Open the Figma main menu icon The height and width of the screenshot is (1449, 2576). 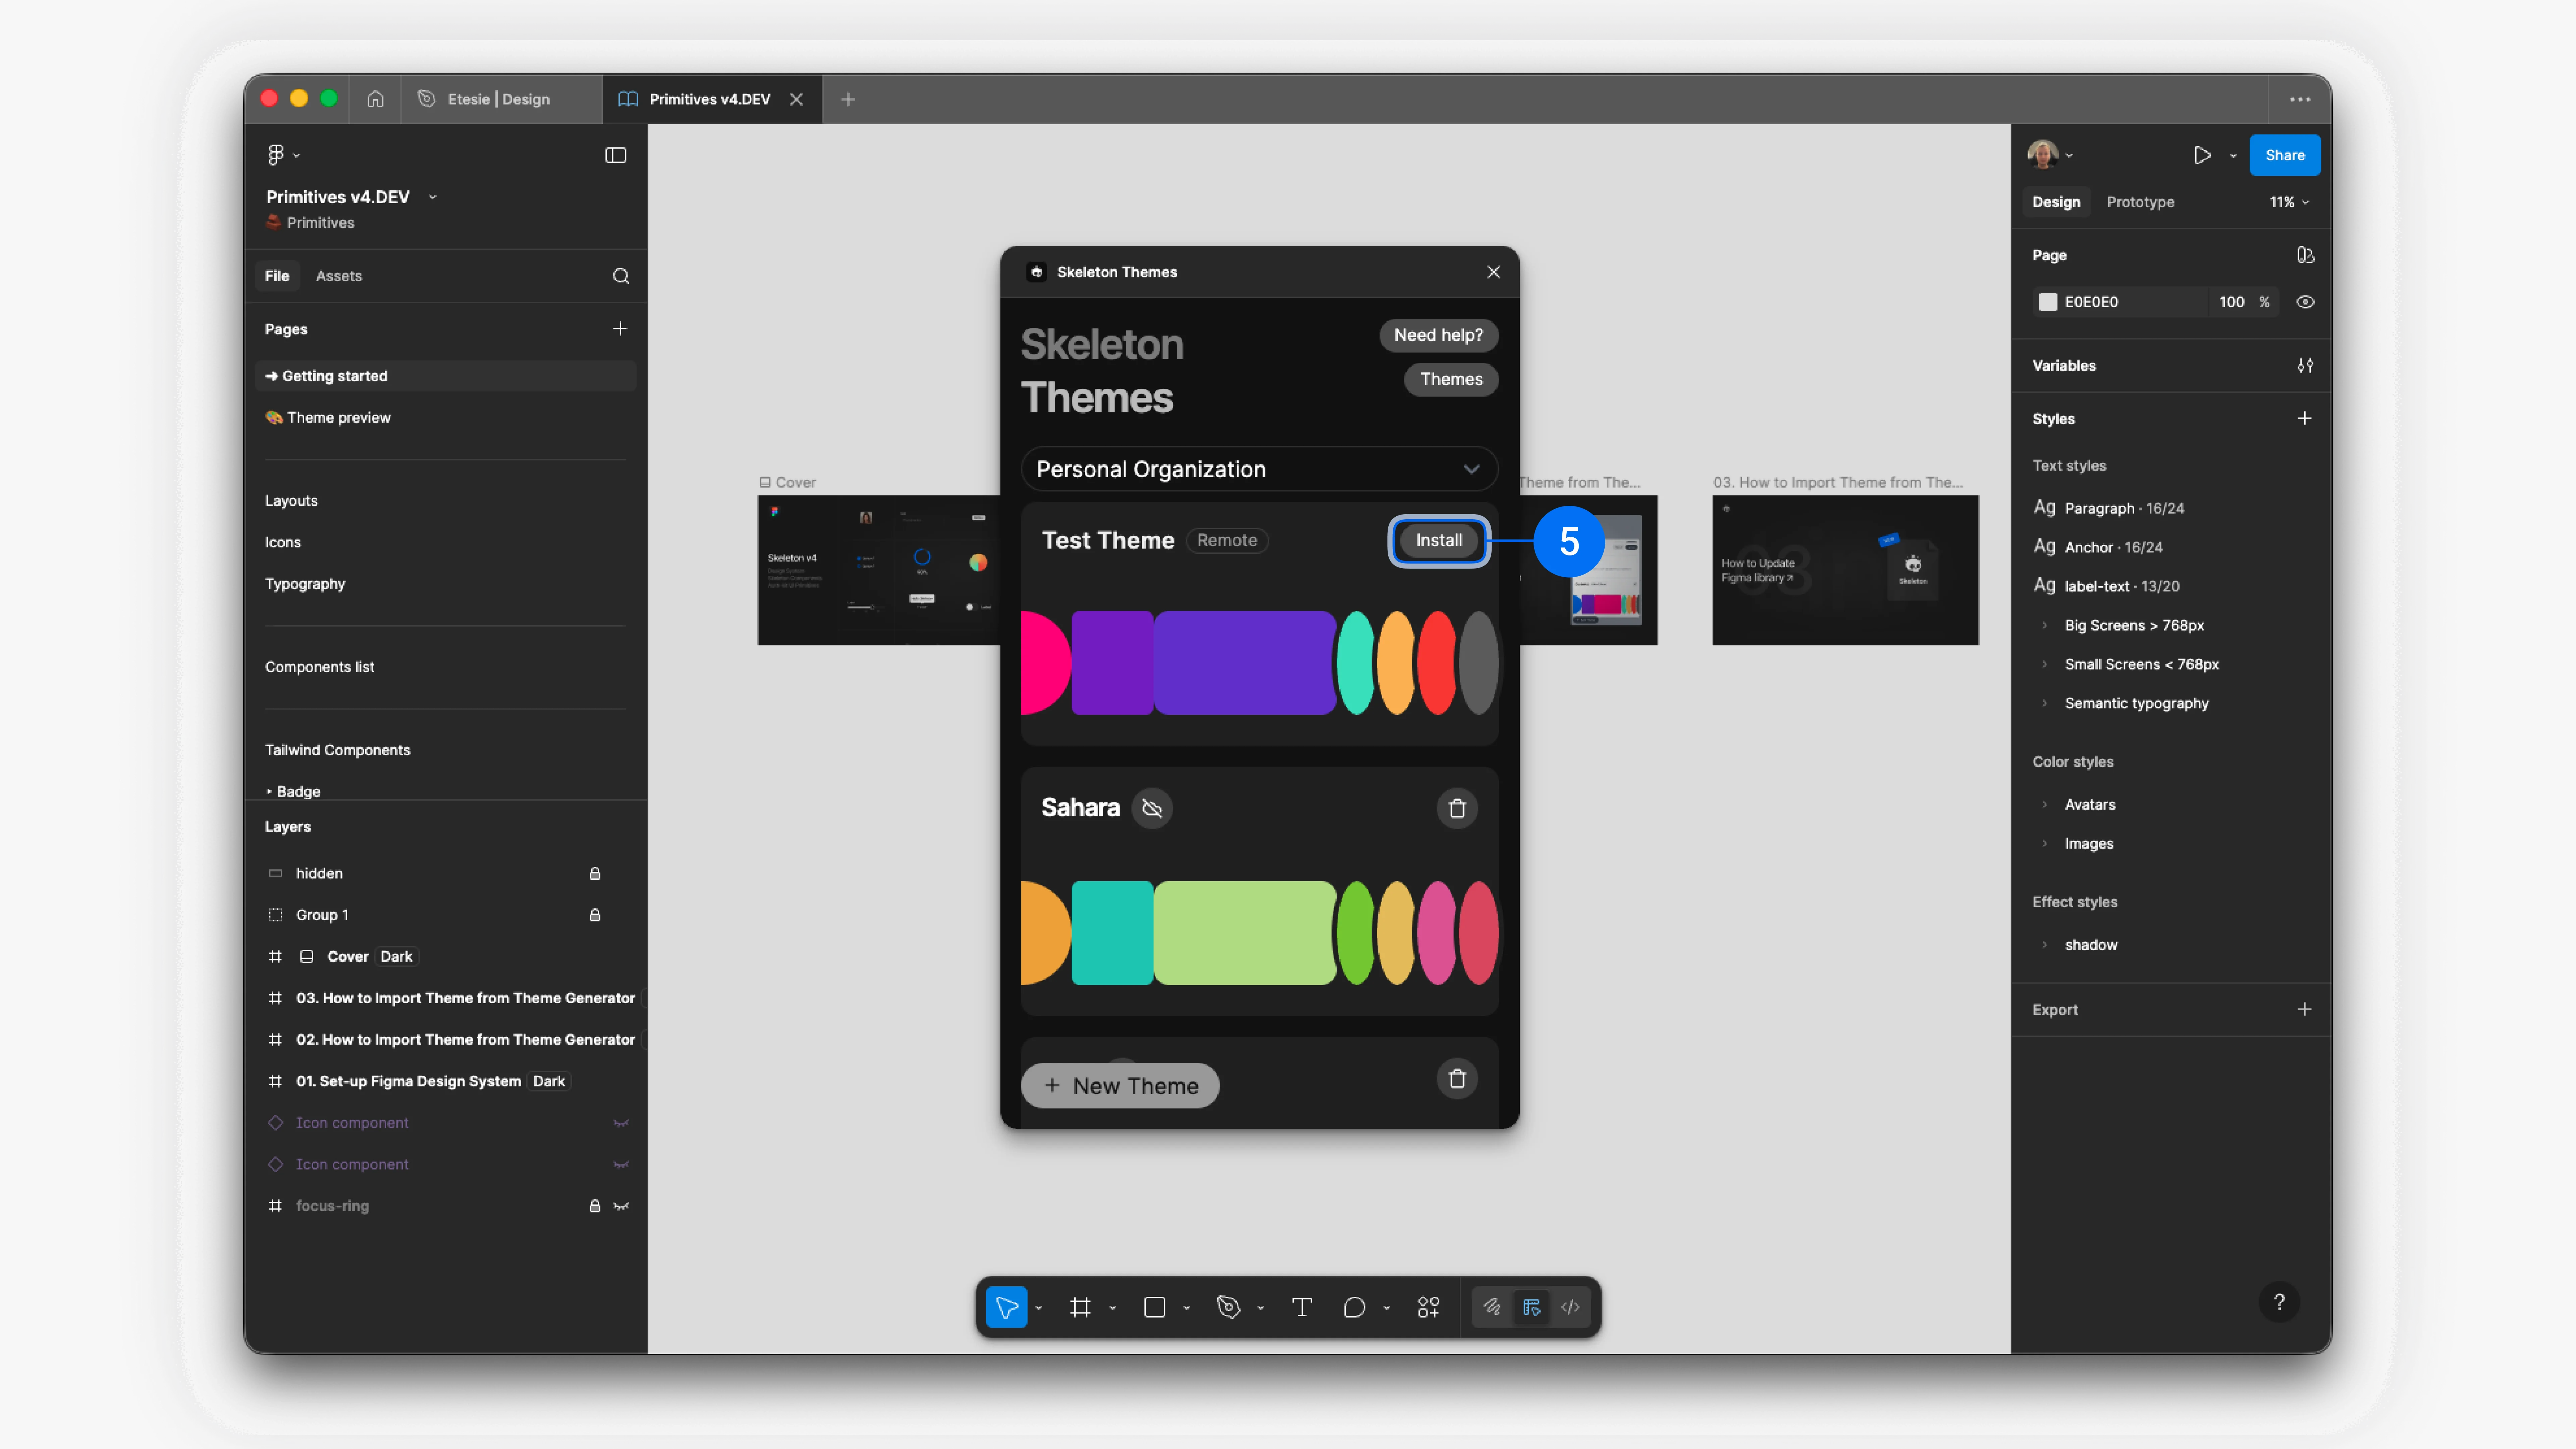point(276,155)
